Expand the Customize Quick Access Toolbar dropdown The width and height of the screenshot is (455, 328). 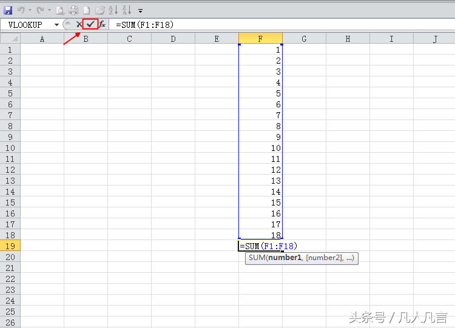tap(141, 10)
